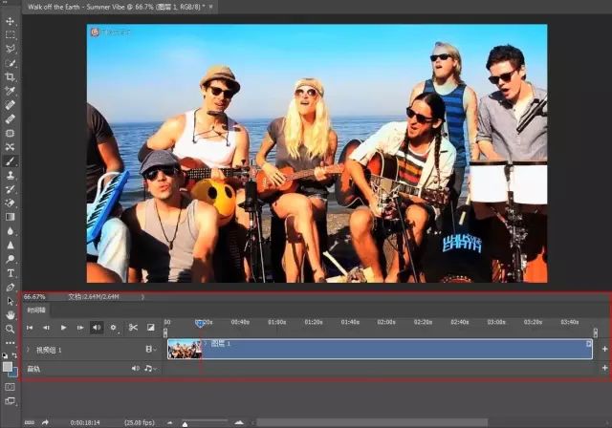Click the Render Video arrow icon
Screen dimensions: 612x428
pos(45,422)
